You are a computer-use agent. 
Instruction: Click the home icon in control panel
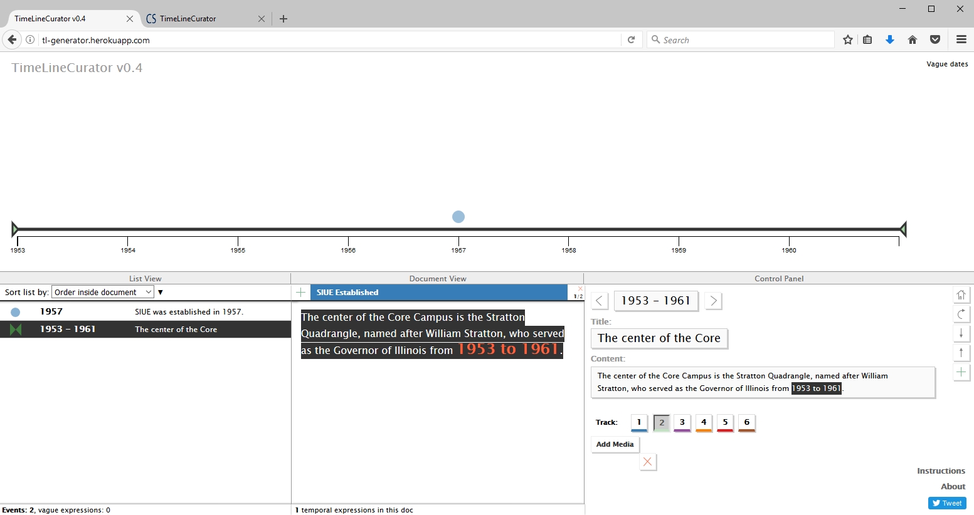click(x=961, y=295)
